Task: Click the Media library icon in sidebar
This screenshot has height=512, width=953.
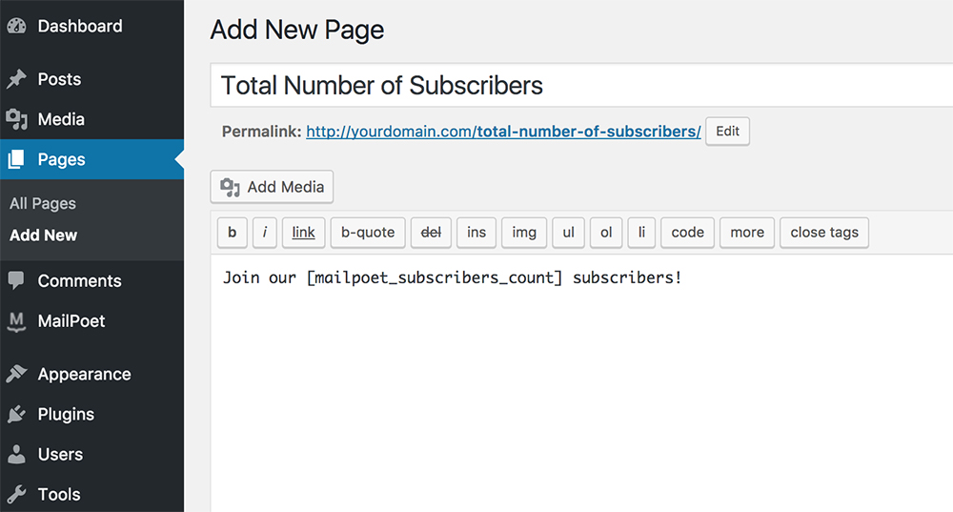Action: tap(16, 119)
